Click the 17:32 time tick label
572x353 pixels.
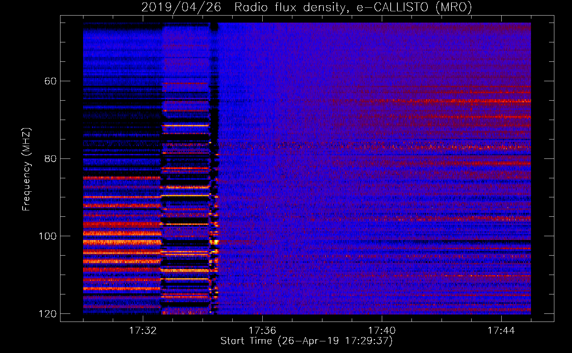tap(143, 331)
